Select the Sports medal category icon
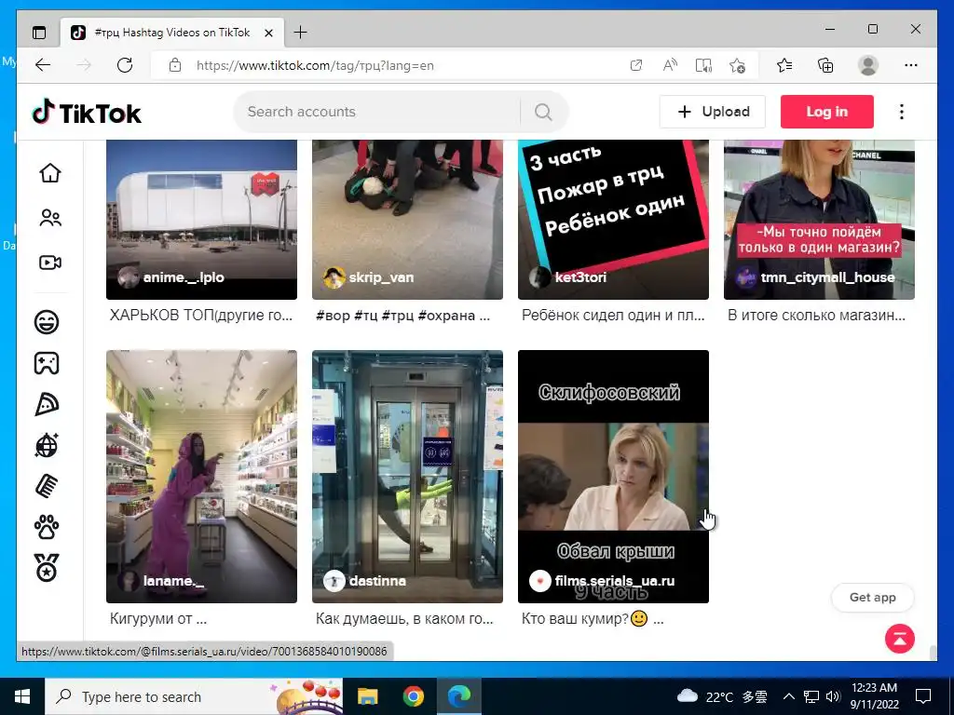The image size is (954, 715). 47,568
